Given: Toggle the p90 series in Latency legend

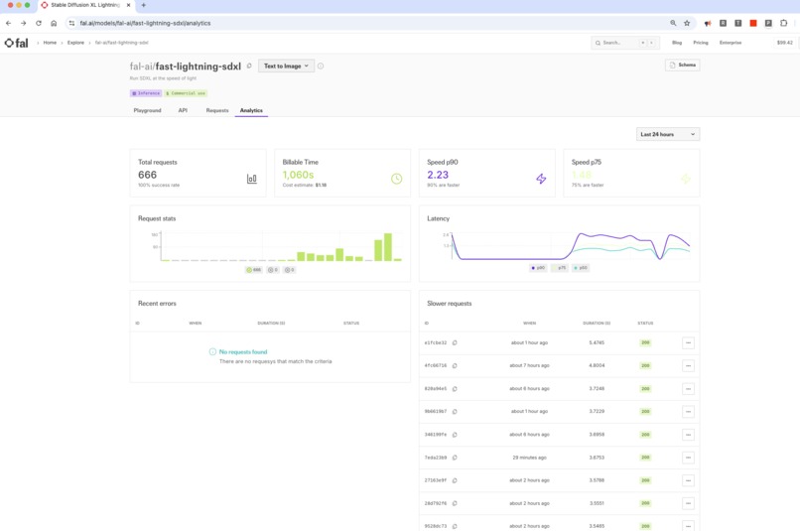Looking at the screenshot, I should click(538, 268).
